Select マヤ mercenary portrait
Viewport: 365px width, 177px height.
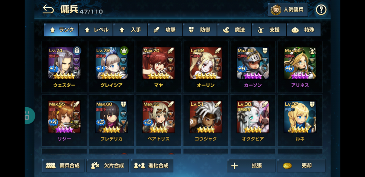coord(159,63)
